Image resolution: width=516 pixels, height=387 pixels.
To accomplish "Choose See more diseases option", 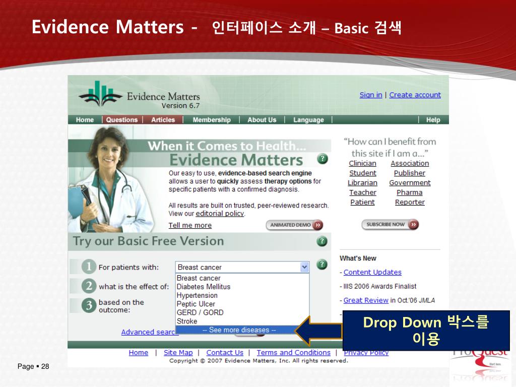I will coord(239,330).
